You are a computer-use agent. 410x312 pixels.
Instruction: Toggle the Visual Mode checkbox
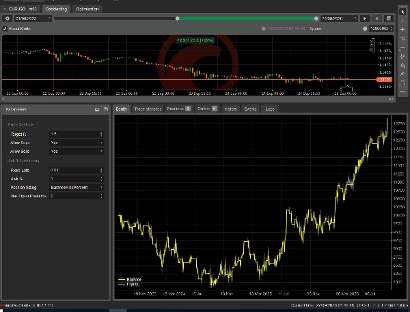(x=5, y=29)
